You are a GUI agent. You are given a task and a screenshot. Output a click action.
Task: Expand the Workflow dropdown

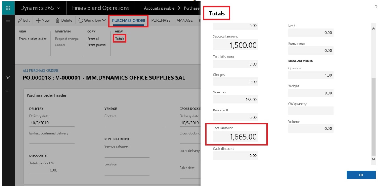coord(92,21)
